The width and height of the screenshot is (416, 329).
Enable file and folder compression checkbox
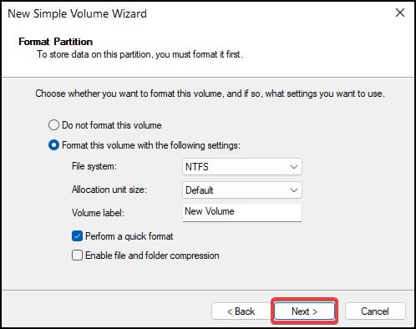77,255
